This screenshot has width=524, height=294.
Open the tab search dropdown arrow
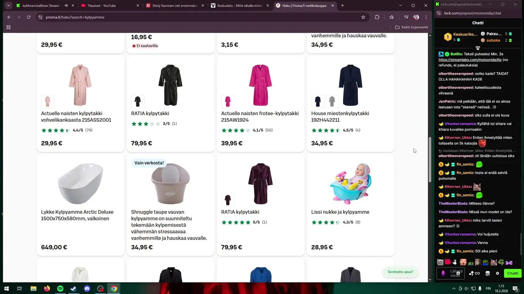pos(8,6)
